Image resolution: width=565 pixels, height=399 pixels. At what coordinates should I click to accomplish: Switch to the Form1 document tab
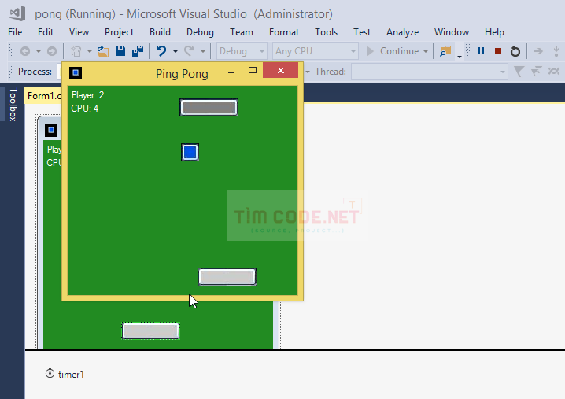point(43,96)
